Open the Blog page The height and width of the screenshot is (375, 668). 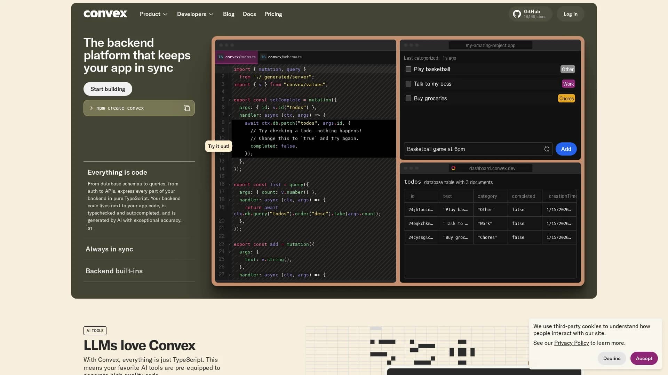coord(229,14)
